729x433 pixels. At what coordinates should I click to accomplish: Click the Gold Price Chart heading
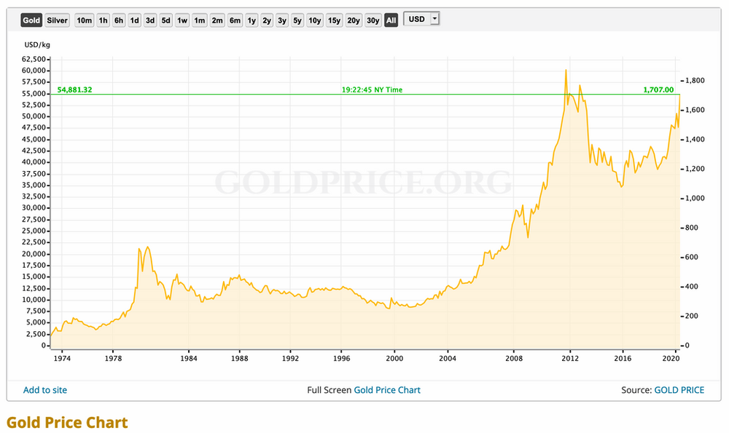[67, 422]
